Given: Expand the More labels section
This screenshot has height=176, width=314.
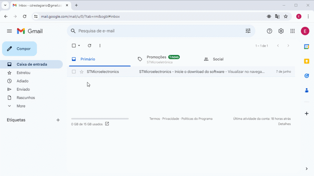Looking at the screenshot, I should coord(21,106).
